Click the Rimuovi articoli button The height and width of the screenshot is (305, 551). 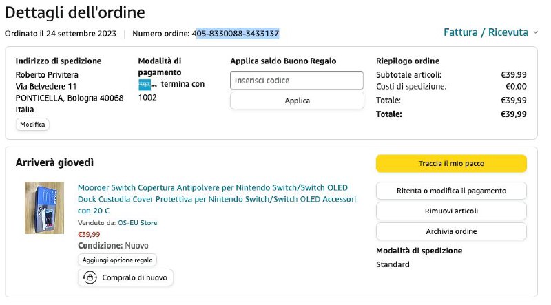pos(451,211)
